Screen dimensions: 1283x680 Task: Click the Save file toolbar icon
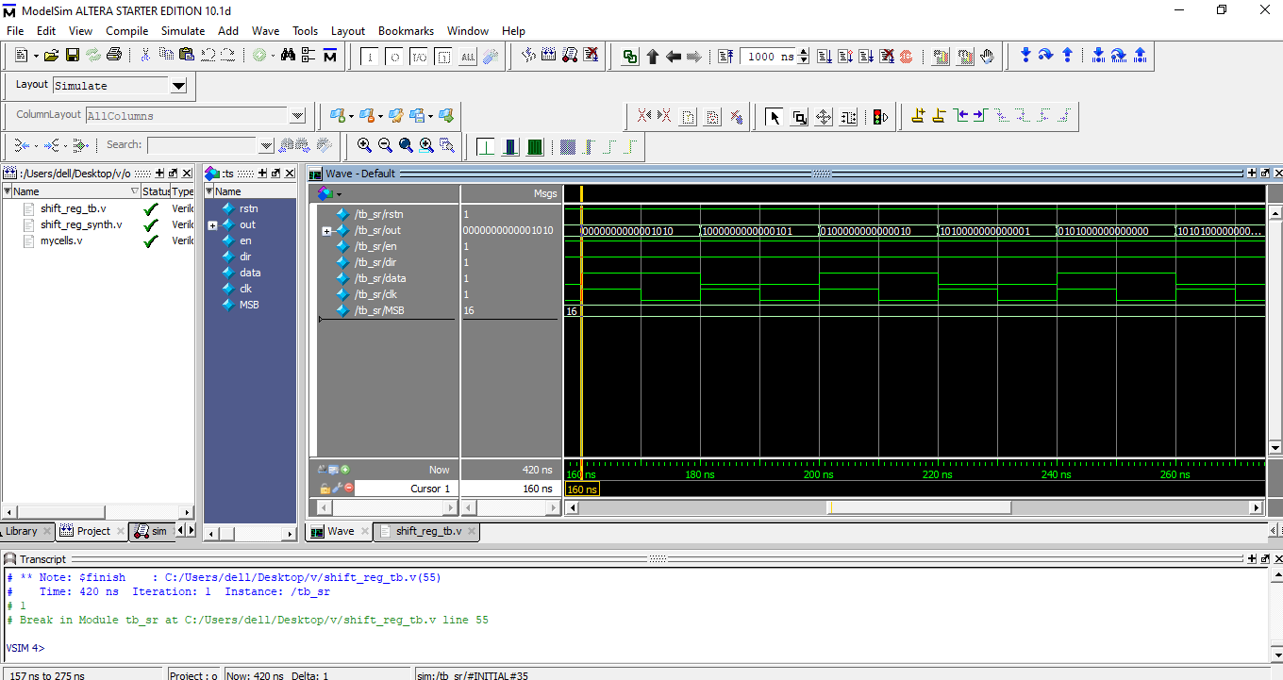72,56
